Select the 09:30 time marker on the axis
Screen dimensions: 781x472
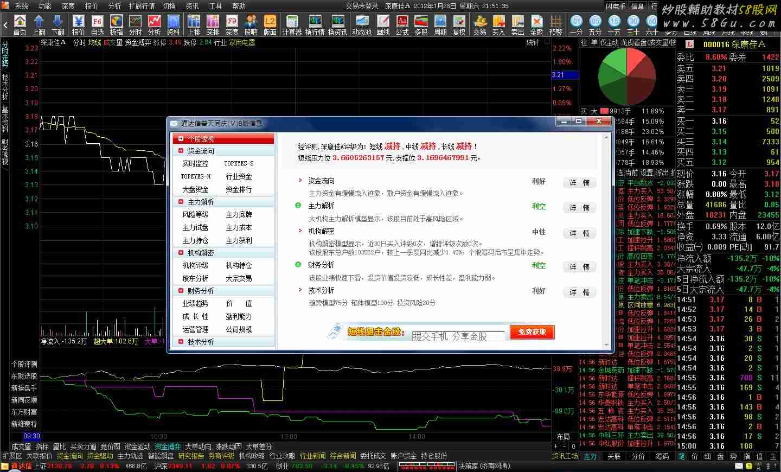32,436
